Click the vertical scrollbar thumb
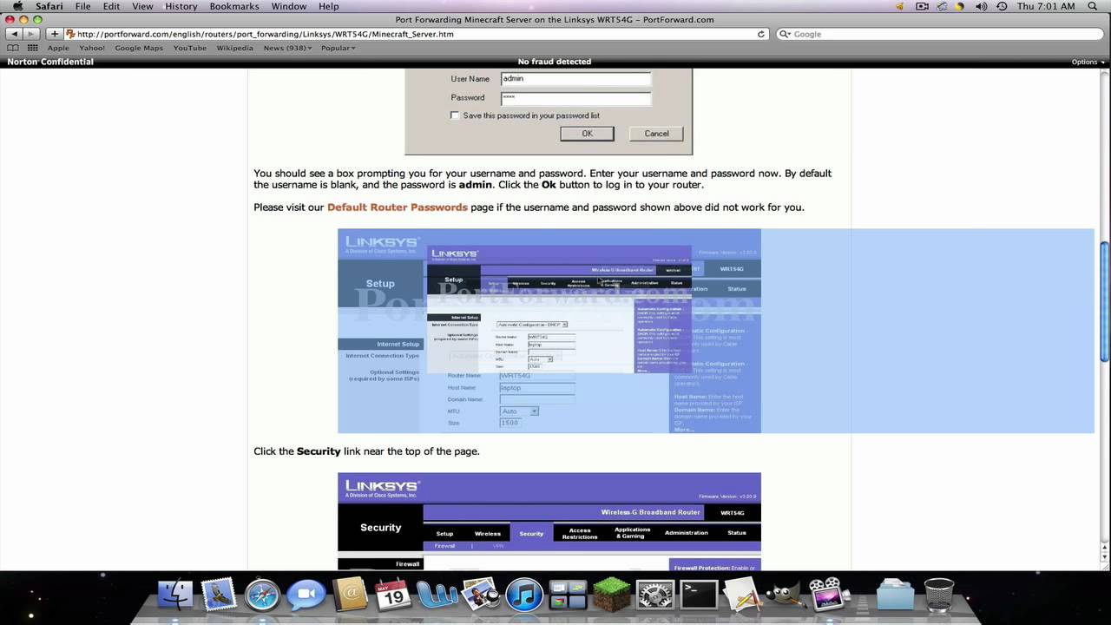Image resolution: width=1111 pixels, height=625 pixels. (1105, 299)
